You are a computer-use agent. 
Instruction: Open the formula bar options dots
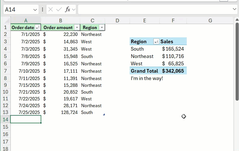click(x=43, y=9)
